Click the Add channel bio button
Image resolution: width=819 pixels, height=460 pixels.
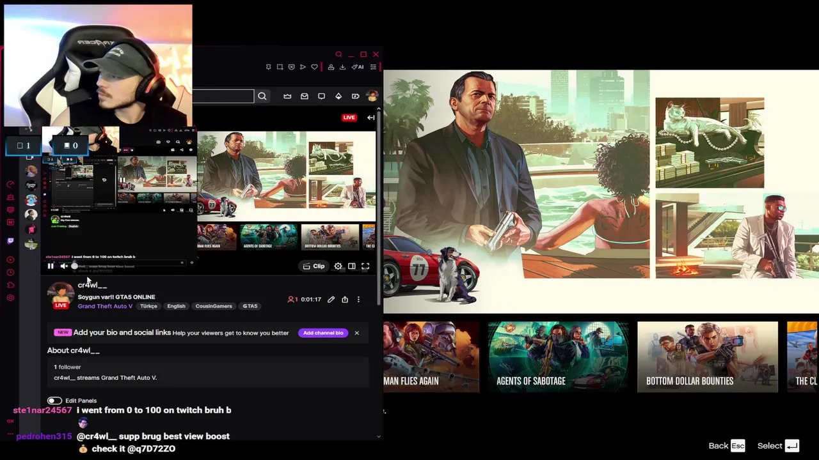coord(323,333)
